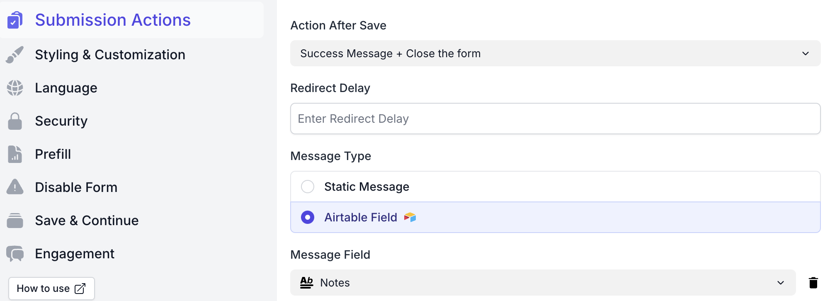
Task: Go to the Security settings section
Action: 61,121
